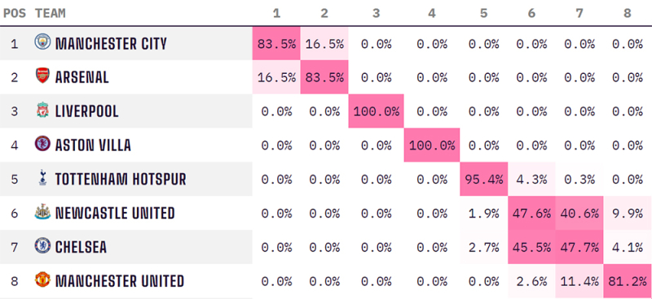Click the Manchester City club crest

[42, 42]
